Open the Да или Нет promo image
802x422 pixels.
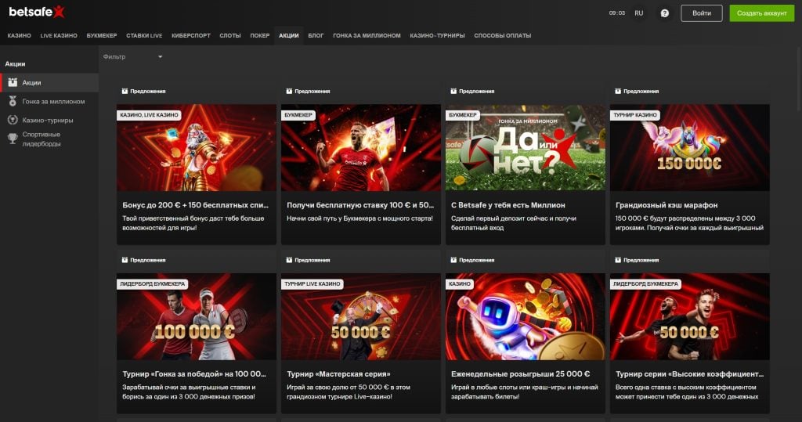[x=526, y=148]
